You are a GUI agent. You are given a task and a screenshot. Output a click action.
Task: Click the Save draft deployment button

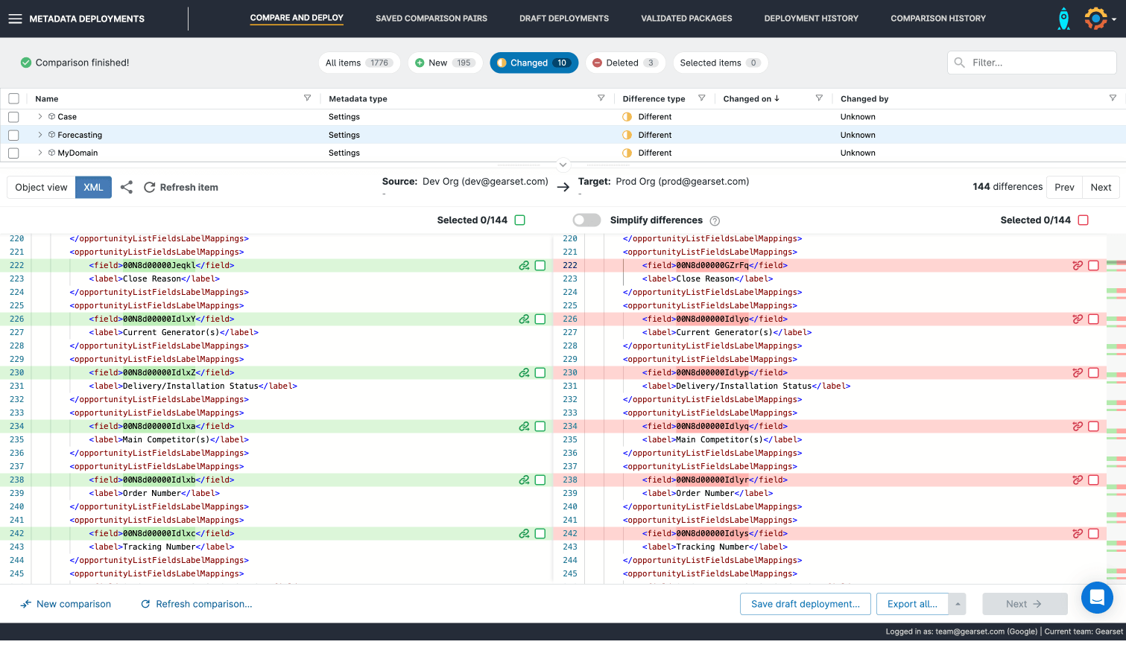coord(805,604)
